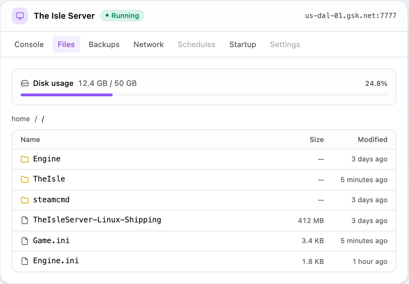Click the 12.4 GB / 50 GB text
The width and height of the screenshot is (409, 284).
108,83
